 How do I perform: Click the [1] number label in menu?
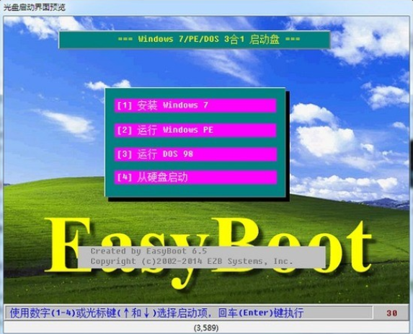[x=124, y=106]
